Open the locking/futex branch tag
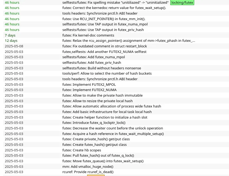229x176 pixels. point(182,2)
